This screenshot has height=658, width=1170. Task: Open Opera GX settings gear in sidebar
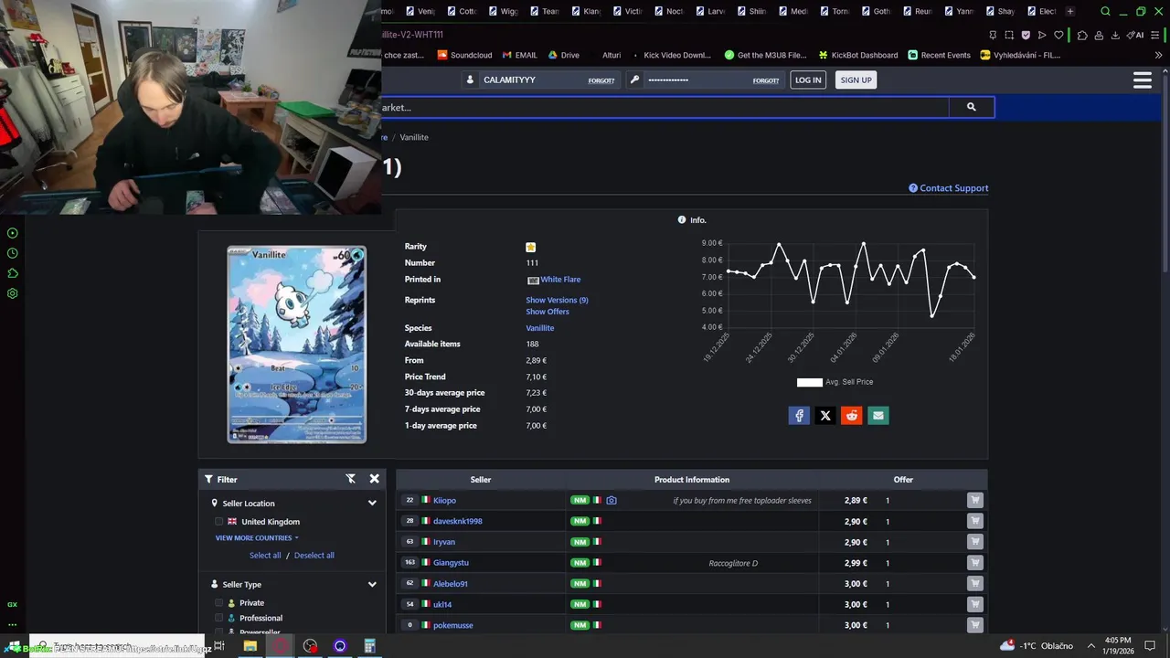[13, 293]
